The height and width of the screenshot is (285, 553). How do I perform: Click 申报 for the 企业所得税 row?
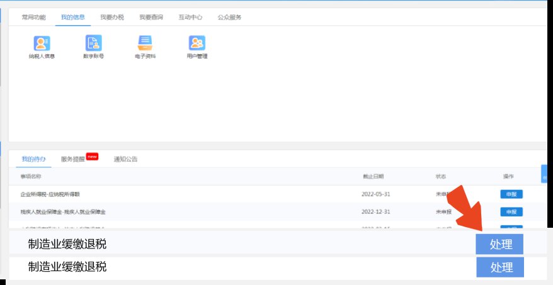(511, 194)
